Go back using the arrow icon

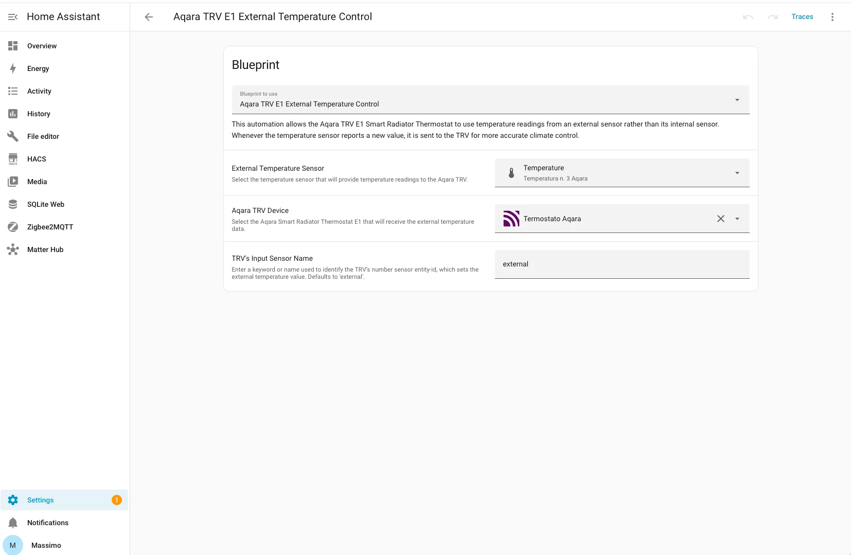coord(149,17)
